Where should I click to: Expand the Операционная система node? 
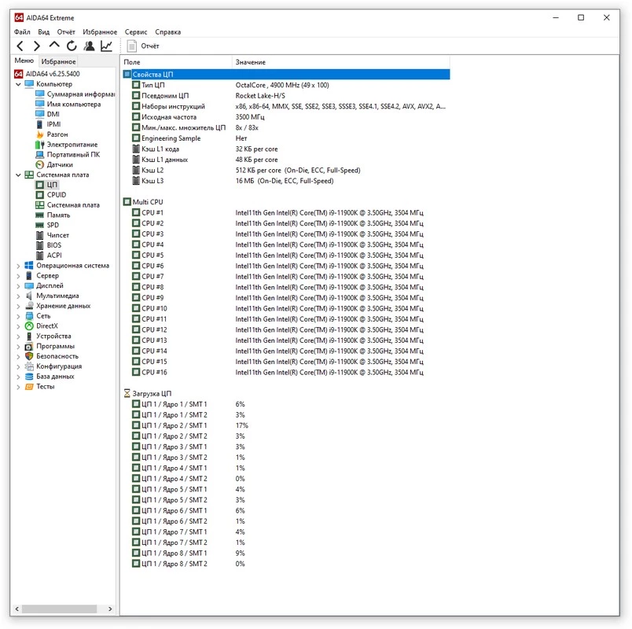(x=18, y=266)
